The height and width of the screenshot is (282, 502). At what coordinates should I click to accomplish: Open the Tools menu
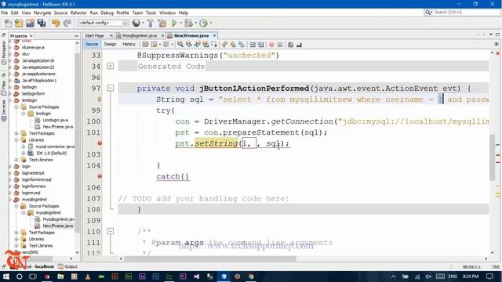pos(151,13)
